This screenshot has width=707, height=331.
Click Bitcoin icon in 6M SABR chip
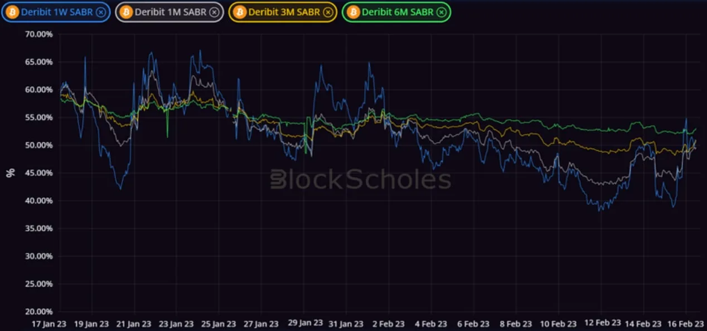[x=353, y=12]
